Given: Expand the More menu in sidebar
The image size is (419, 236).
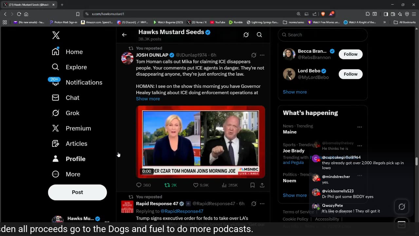Looking at the screenshot, I should (66, 174).
